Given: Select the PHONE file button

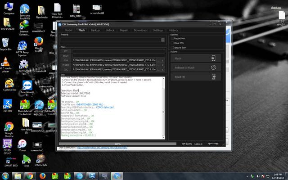Looking at the screenshot, I should [66, 65].
